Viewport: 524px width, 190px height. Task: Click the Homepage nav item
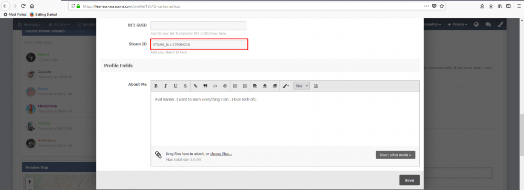(x=29, y=25)
